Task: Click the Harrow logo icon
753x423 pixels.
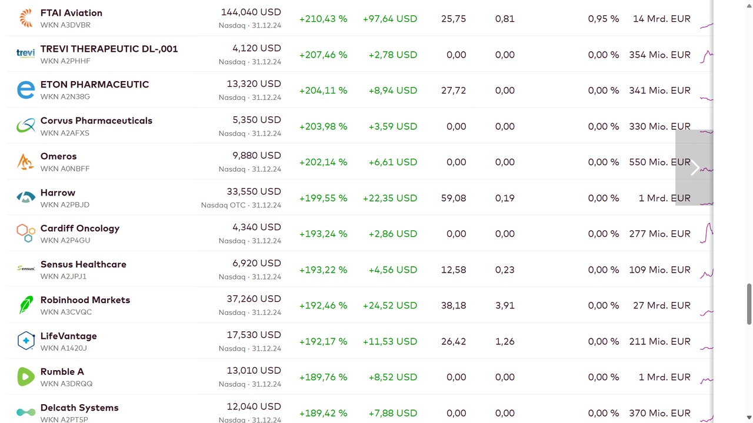Action: coord(26,197)
